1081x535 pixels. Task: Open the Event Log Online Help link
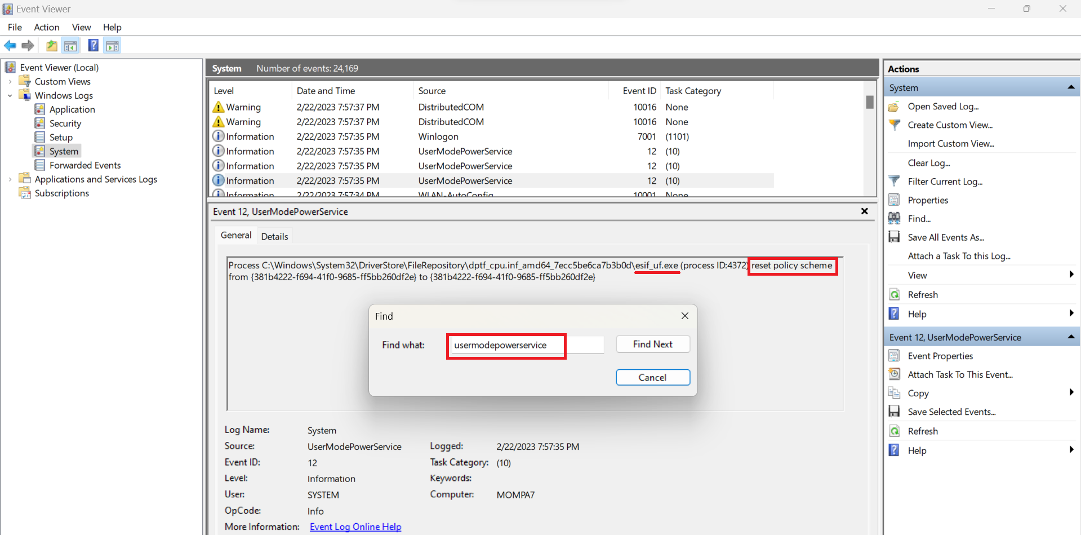click(355, 527)
